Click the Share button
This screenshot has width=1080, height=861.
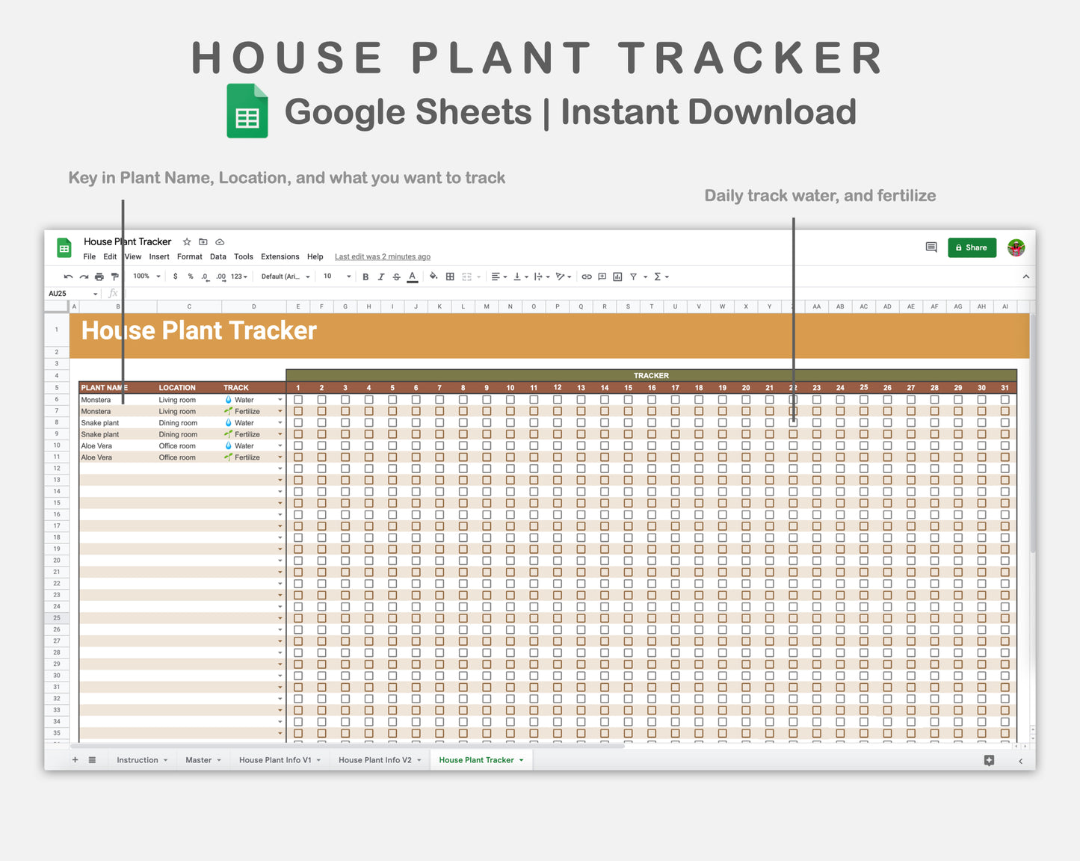tap(972, 247)
